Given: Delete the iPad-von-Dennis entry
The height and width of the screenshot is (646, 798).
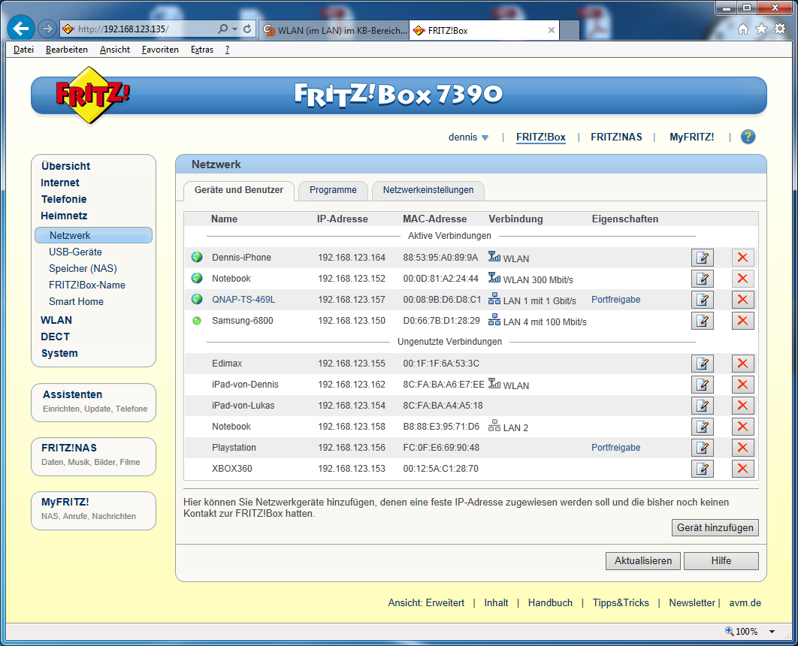Looking at the screenshot, I should (x=742, y=385).
